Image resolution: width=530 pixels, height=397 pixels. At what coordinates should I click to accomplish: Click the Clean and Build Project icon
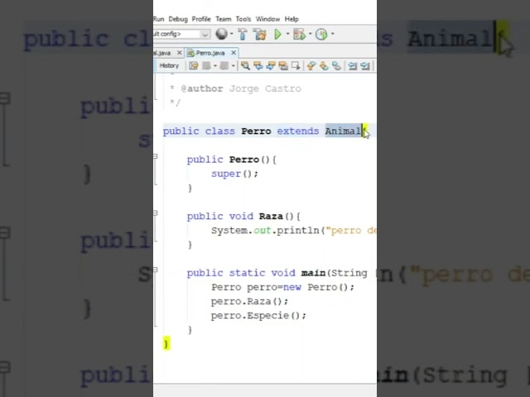tap(260, 34)
